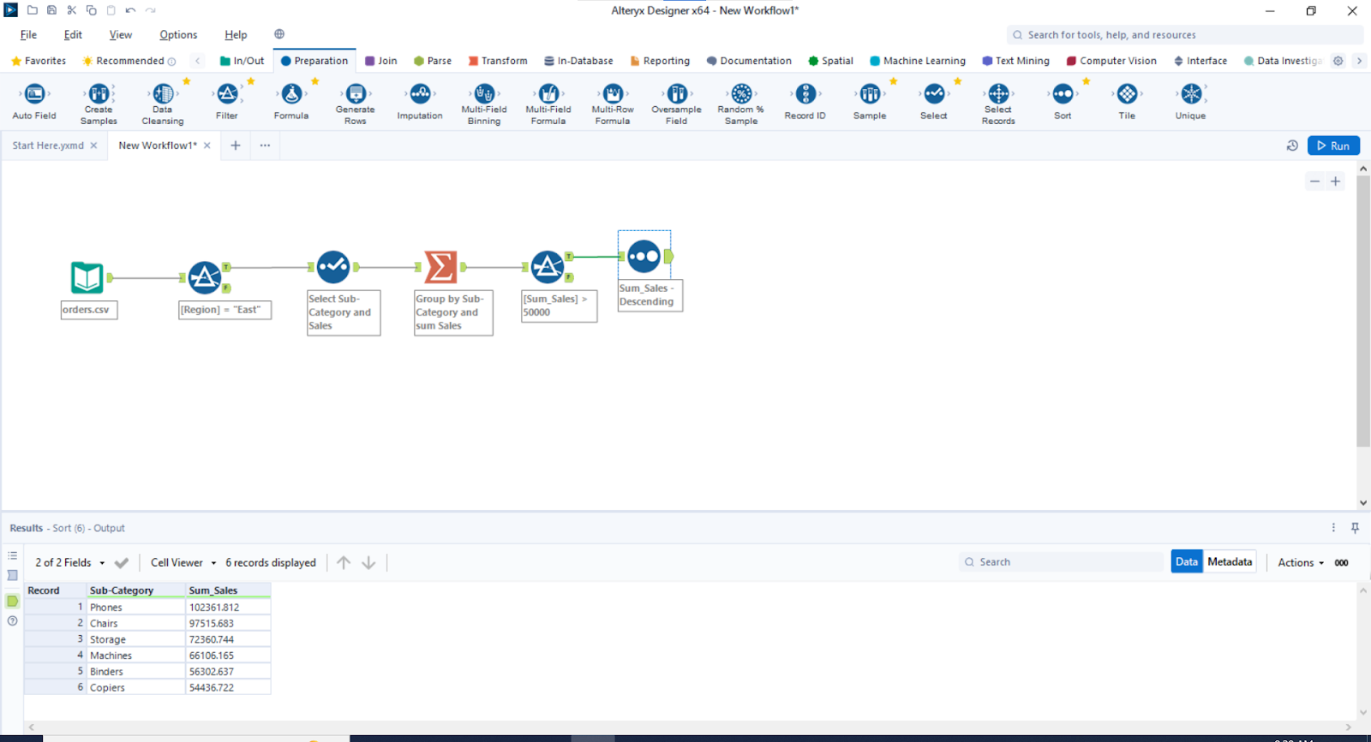The image size is (1371, 742).
Task: Open the Favorites tool category
Action: 39,61
